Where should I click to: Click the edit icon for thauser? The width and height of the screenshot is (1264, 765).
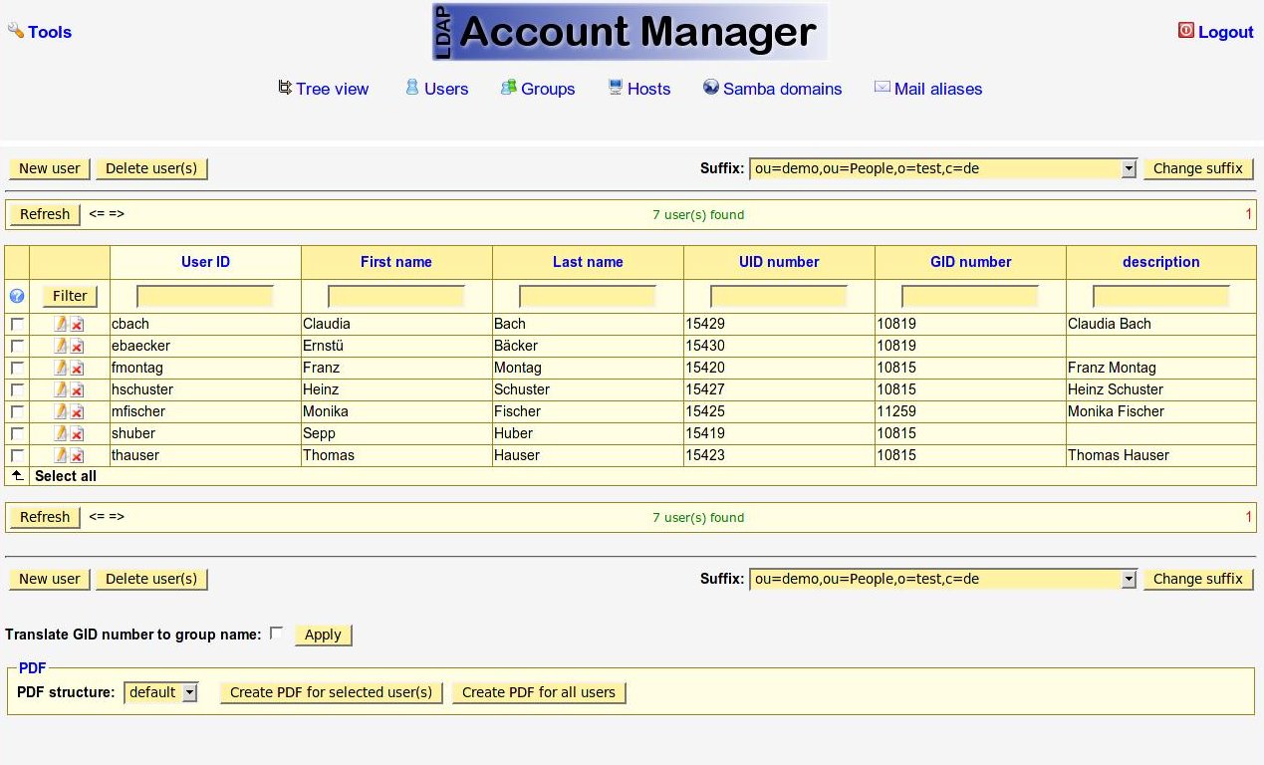click(x=61, y=455)
